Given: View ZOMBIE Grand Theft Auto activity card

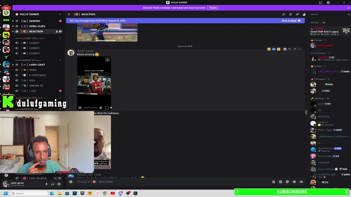Looking at the screenshot, I should coord(330,31).
